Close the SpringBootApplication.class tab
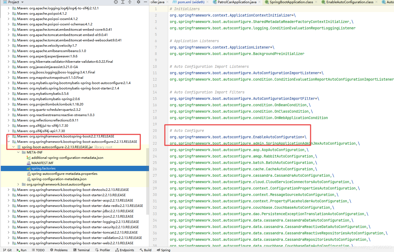Image resolution: width=394 pixels, height=252 pixels. point(316,2)
